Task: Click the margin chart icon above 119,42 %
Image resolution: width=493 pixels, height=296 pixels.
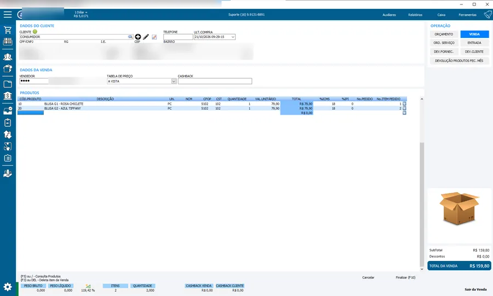Action: point(88,286)
